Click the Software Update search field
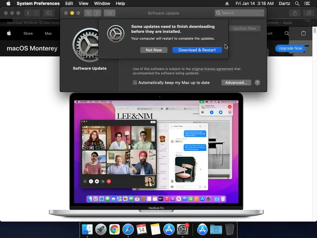 pyautogui.click(x=240, y=13)
